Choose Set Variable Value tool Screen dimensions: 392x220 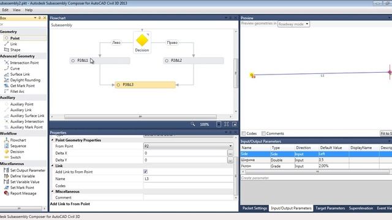tap(24, 182)
